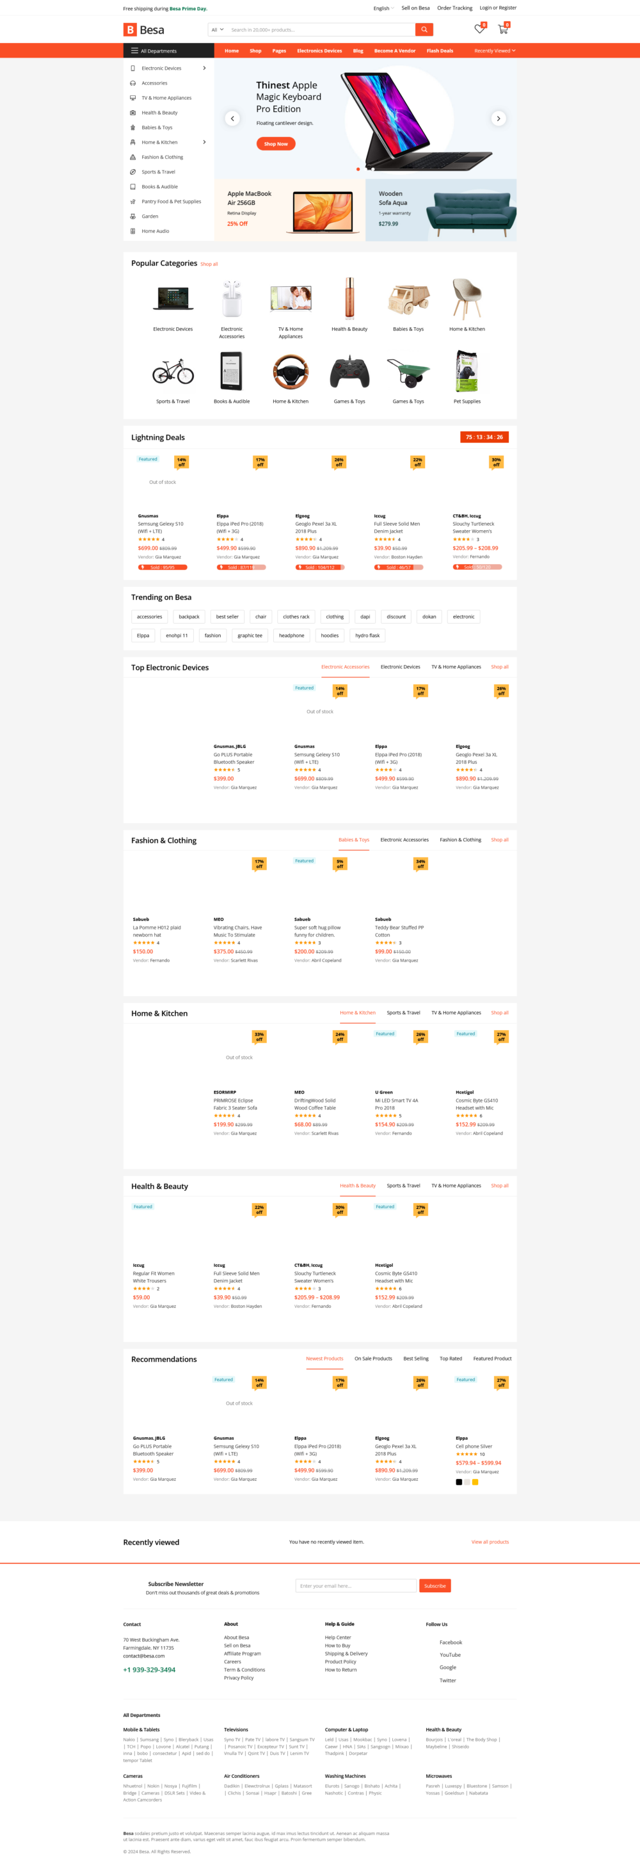Click the Electronic Devices sidebar phone icon

pyautogui.click(x=133, y=69)
